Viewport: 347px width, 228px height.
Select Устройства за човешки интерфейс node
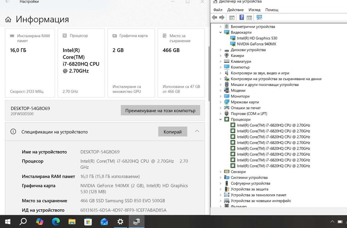261,201
